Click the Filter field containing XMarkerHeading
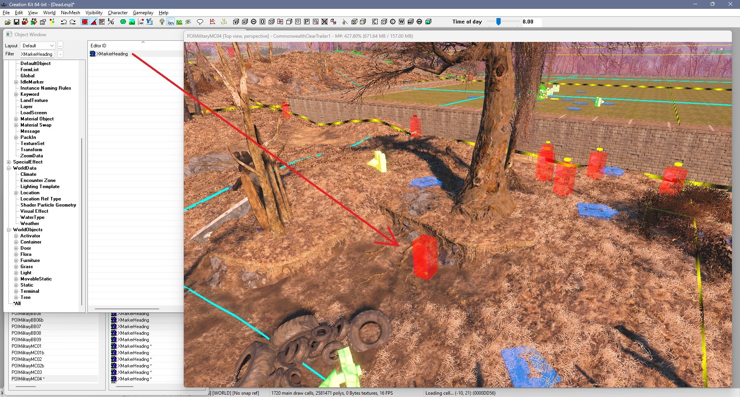 coord(37,54)
